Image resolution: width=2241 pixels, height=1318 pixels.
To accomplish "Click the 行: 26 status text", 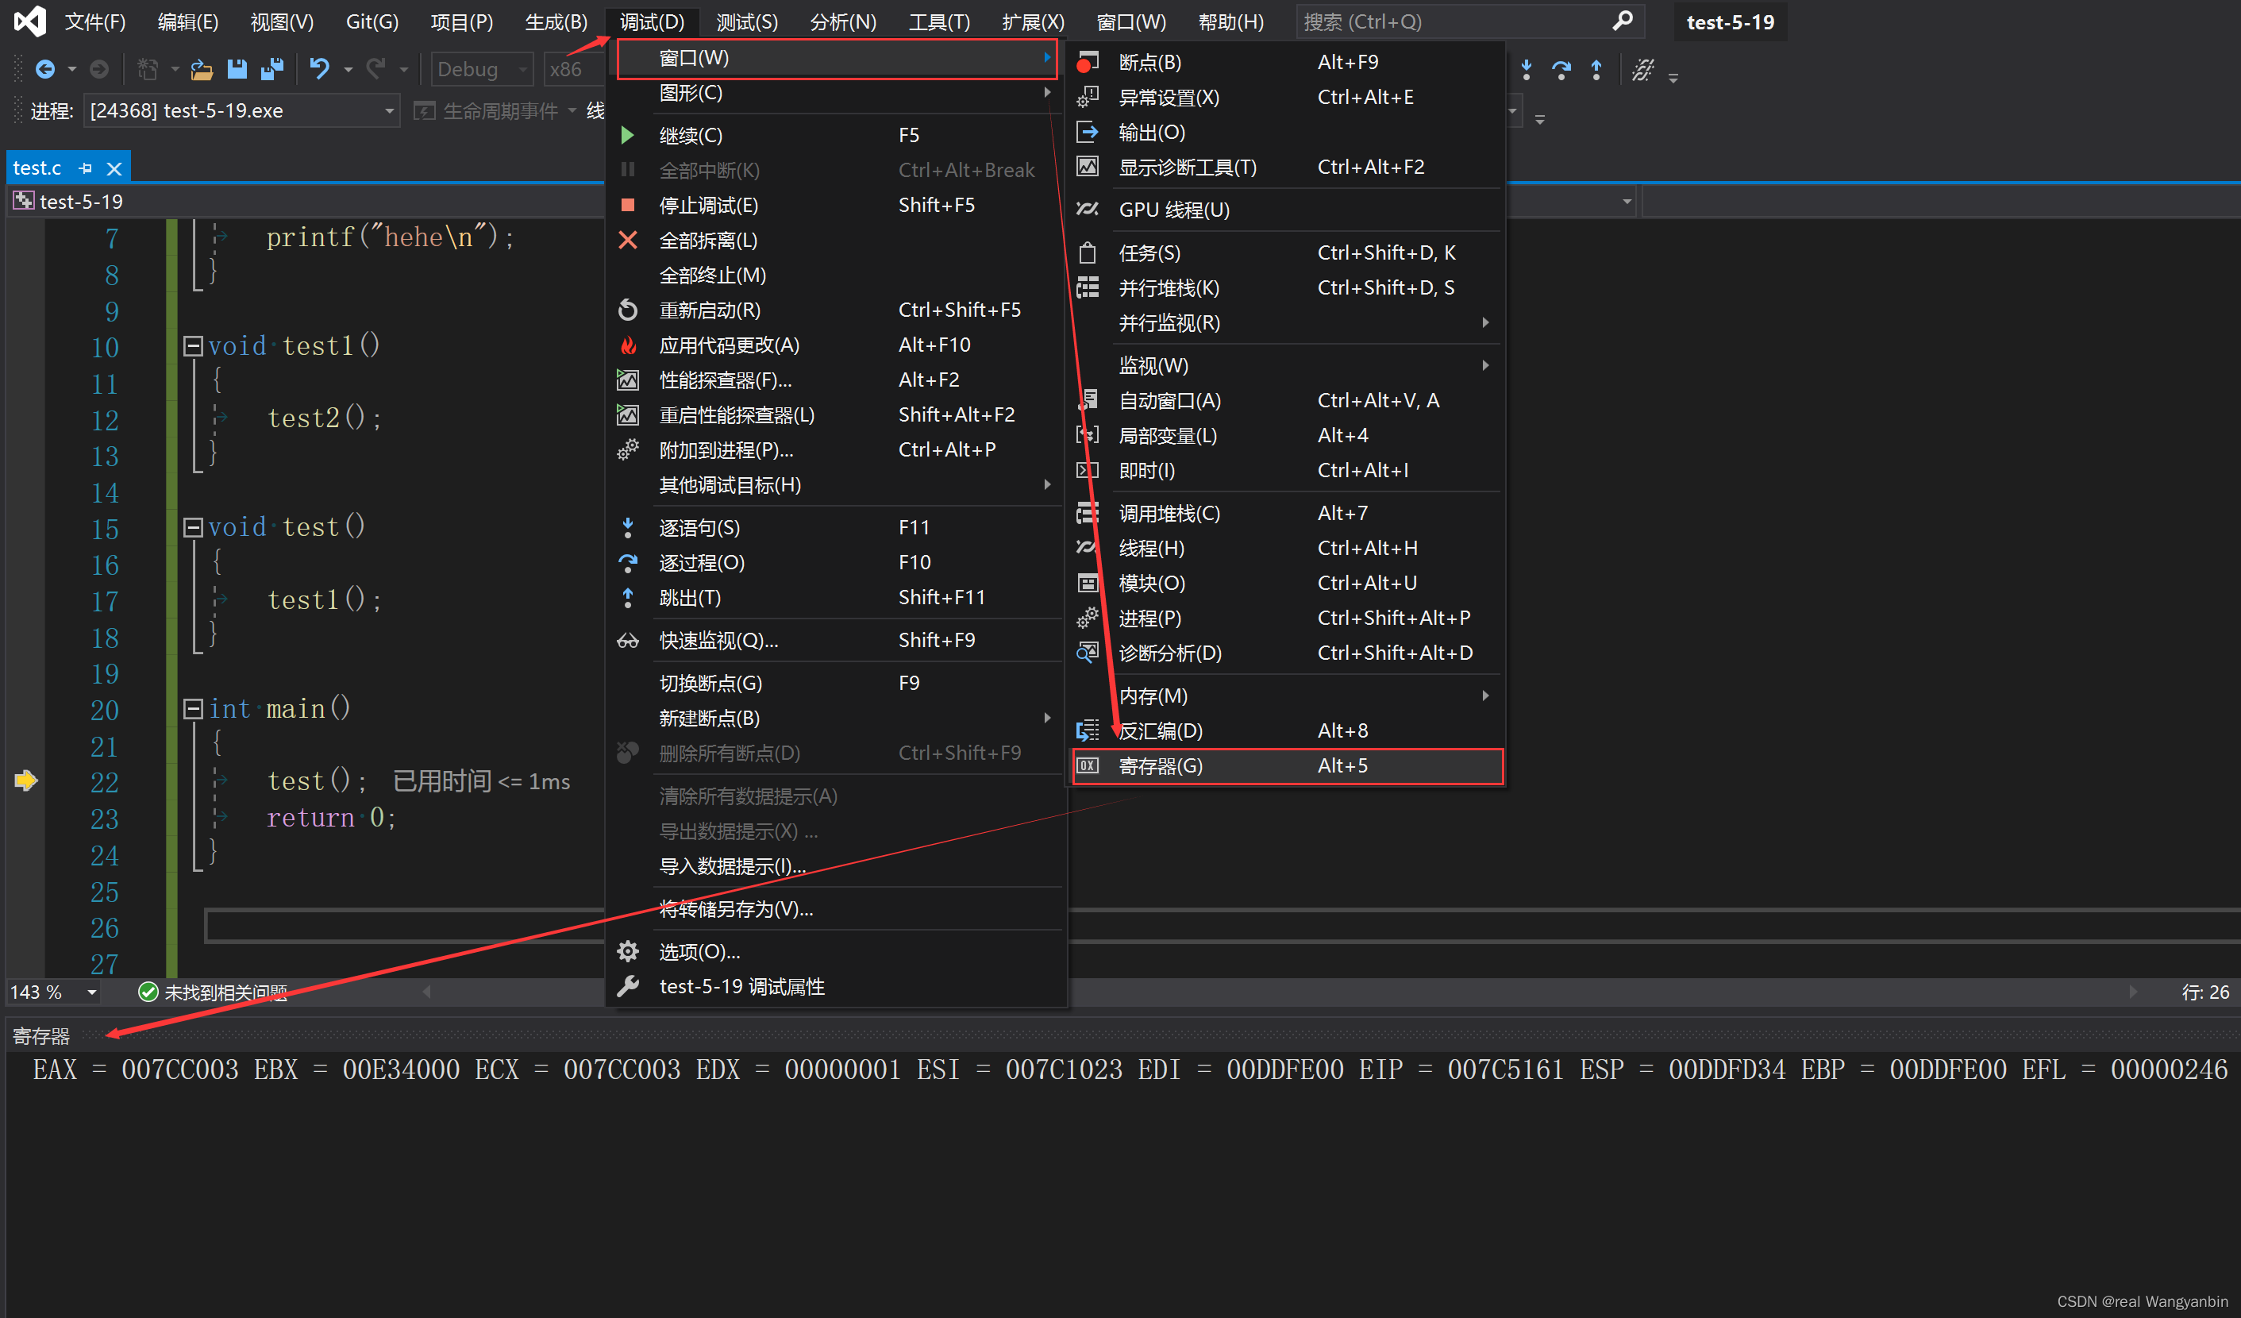I will pos(2204,992).
